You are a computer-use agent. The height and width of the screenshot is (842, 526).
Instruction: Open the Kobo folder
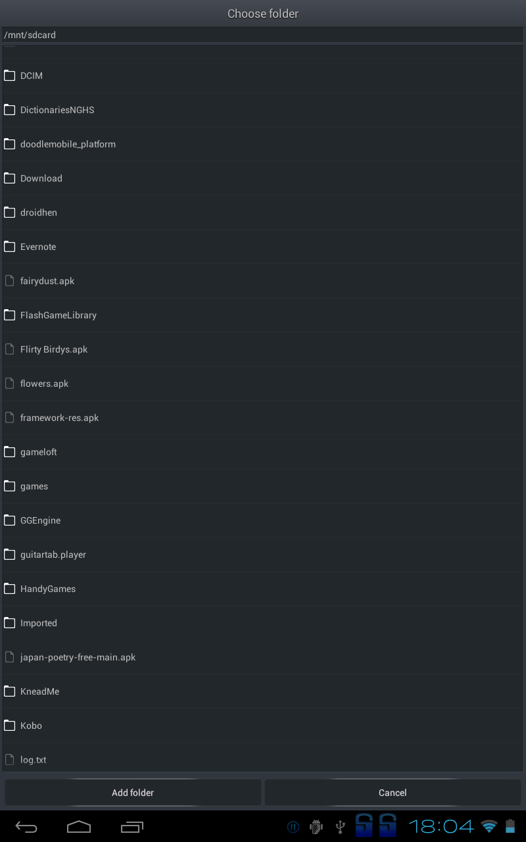tap(31, 726)
